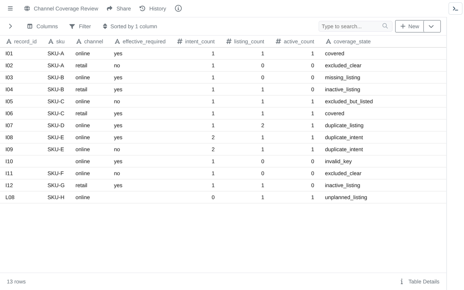Open Table Details at the bottom right

(x=420, y=281)
